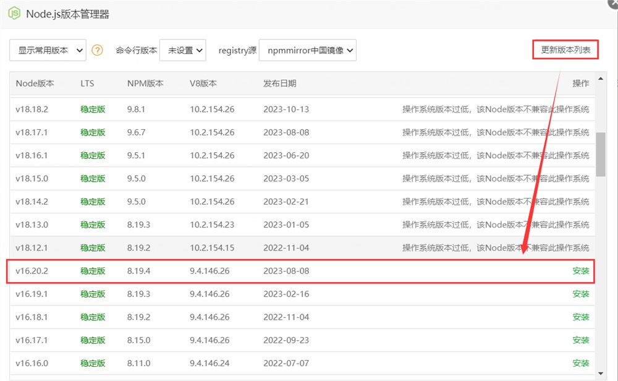
Task: Click the Node版本 column header
Action: tap(35, 83)
